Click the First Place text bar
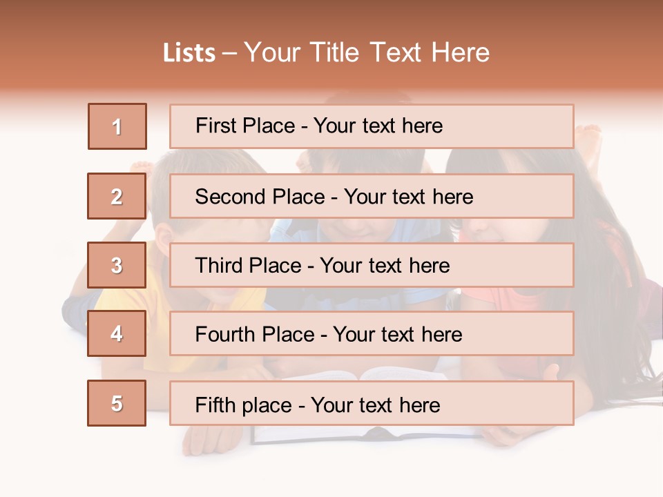Viewport: 663px width, 497px height. click(372, 126)
